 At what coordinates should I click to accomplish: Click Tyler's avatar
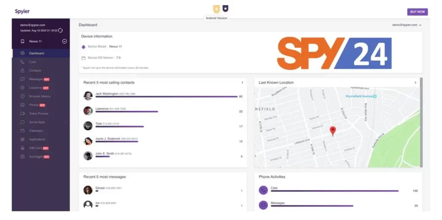(88, 126)
